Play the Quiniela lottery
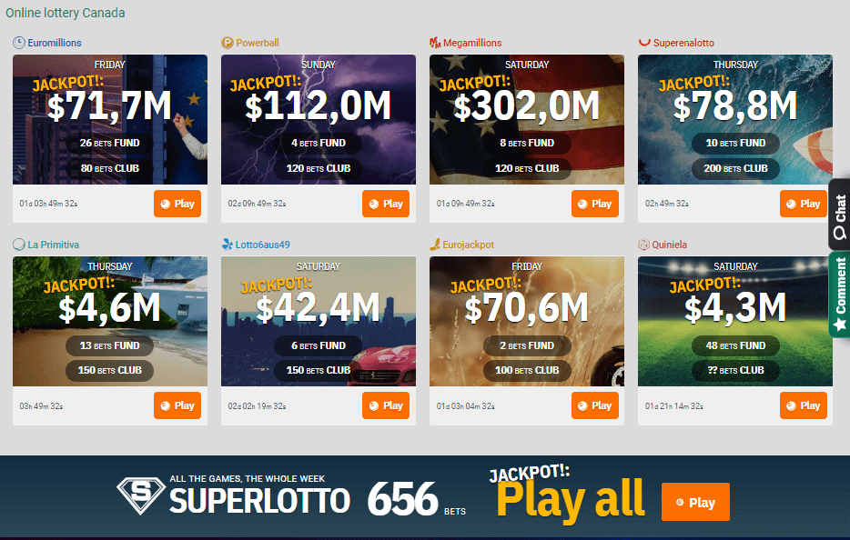This screenshot has height=540, width=850. [804, 405]
